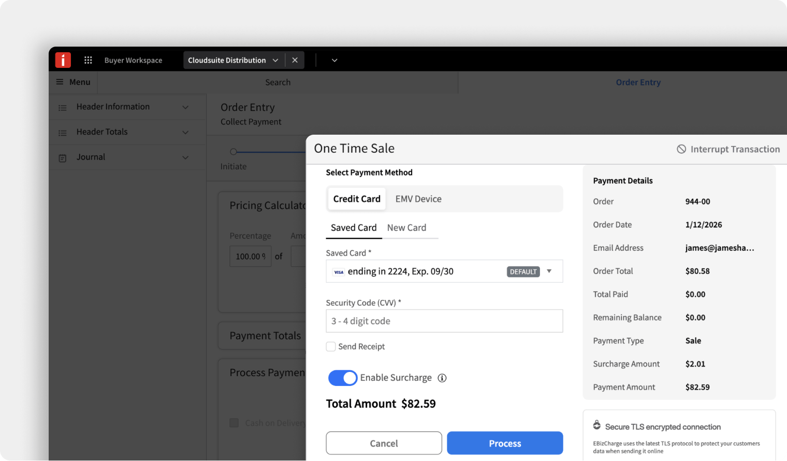787x461 pixels.
Task: Click the Surcharge info icon
Action: point(442,378)
